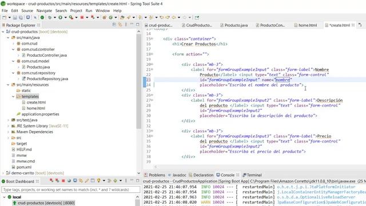The width and height of the screenshot is (366, 206).
Task: Click the light bulb icon in Boot Dashboard
Action: click(x=99, y=181)
